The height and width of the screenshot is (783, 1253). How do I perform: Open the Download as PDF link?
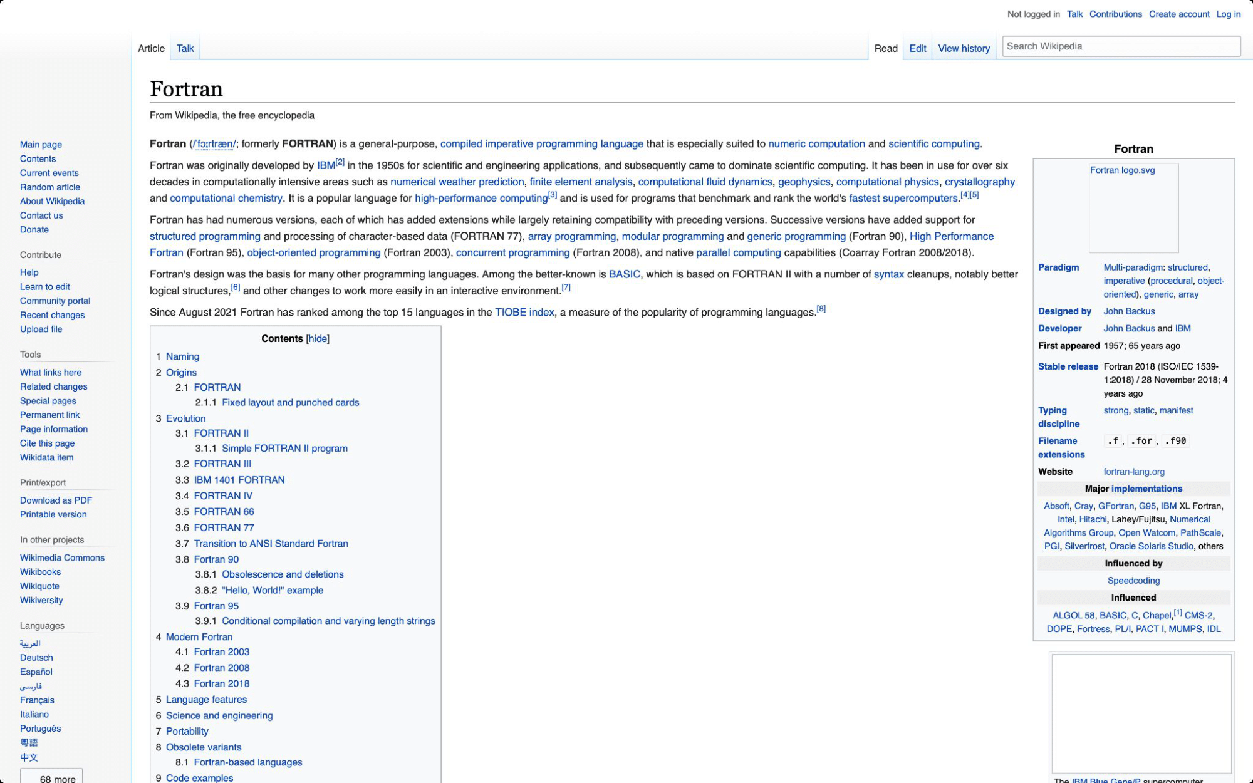coord(56,500)
